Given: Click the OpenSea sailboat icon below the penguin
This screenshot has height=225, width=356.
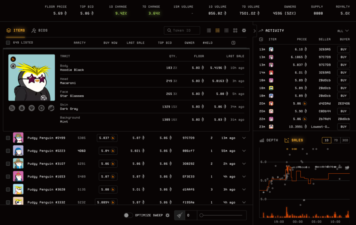Looking at the screenshot, I should pos(22,108).
